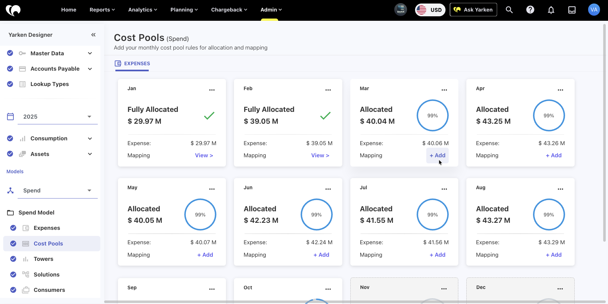Image resolution: width=608 pixels, height=304 pixels.
Task: Toggle the Consumption checkmark
Action: click(x=10, y=138)
